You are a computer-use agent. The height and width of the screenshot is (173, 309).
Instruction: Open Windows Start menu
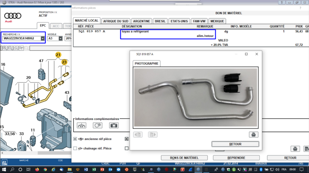tap(4, 169)
